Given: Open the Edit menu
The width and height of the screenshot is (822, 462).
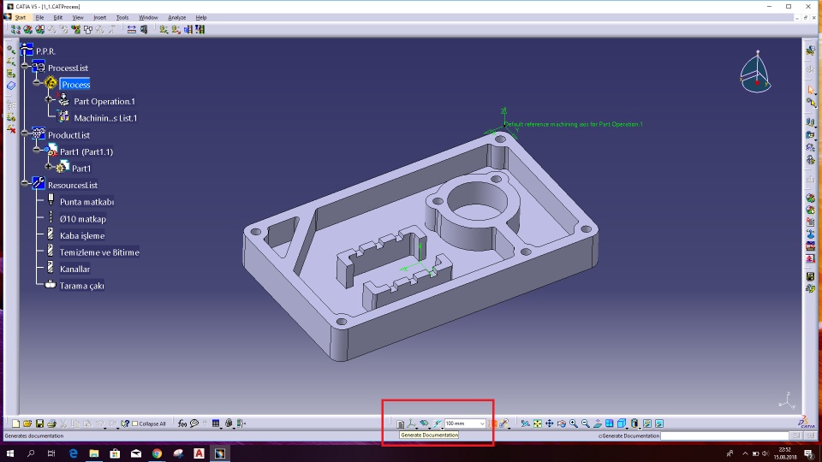Looking at the screenshot, I should click(x=57, y=17).
